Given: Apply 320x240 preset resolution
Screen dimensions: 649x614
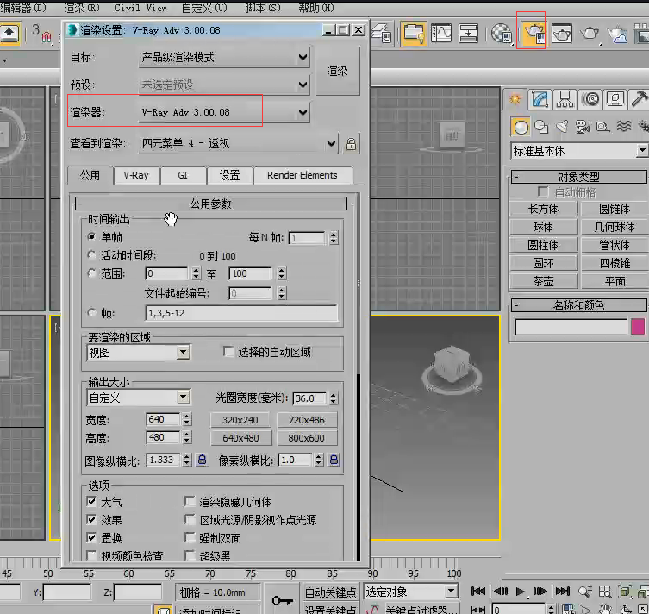Looking at the screenshot, I should click(x=240, y=420).
